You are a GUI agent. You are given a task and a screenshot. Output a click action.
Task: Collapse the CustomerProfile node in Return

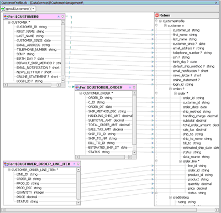click(x=160, y=21)
